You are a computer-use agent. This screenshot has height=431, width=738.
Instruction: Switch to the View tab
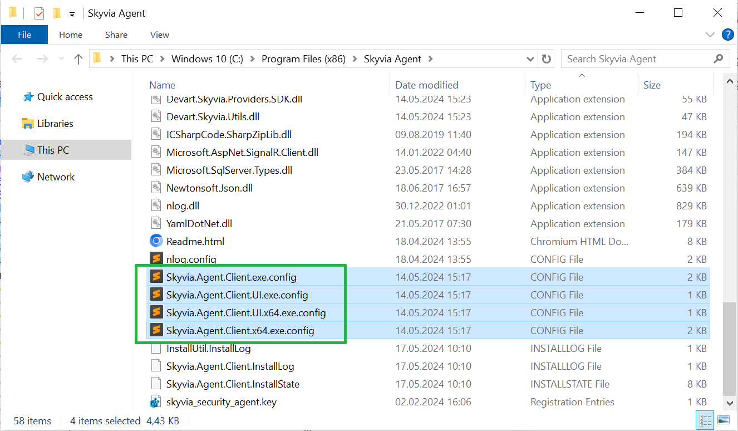click(159, 35)
